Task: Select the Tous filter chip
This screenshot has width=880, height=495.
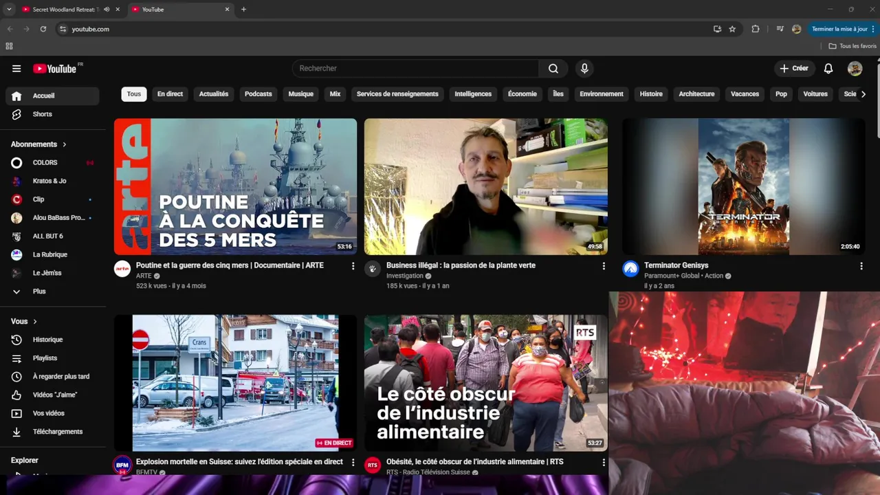Action: [134, 94]
